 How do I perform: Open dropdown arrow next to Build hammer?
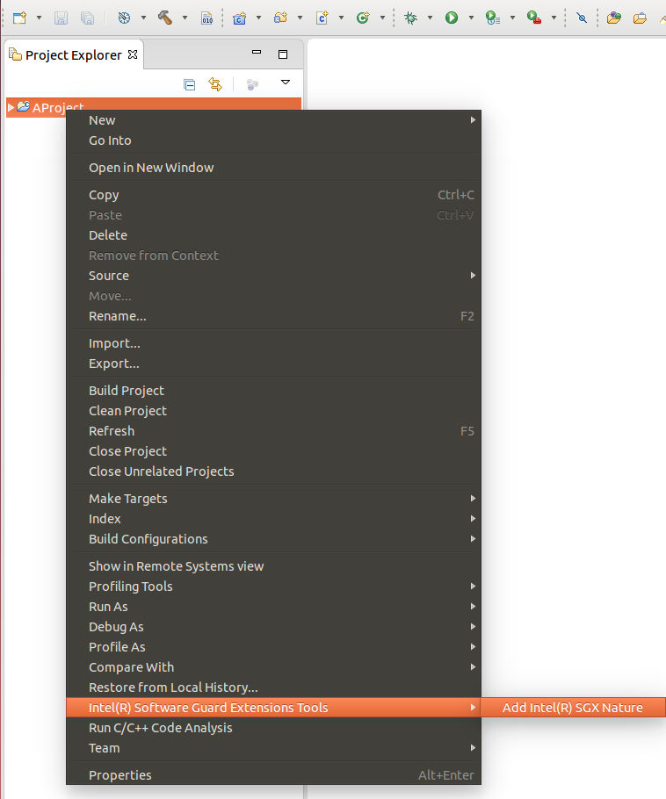184,18
